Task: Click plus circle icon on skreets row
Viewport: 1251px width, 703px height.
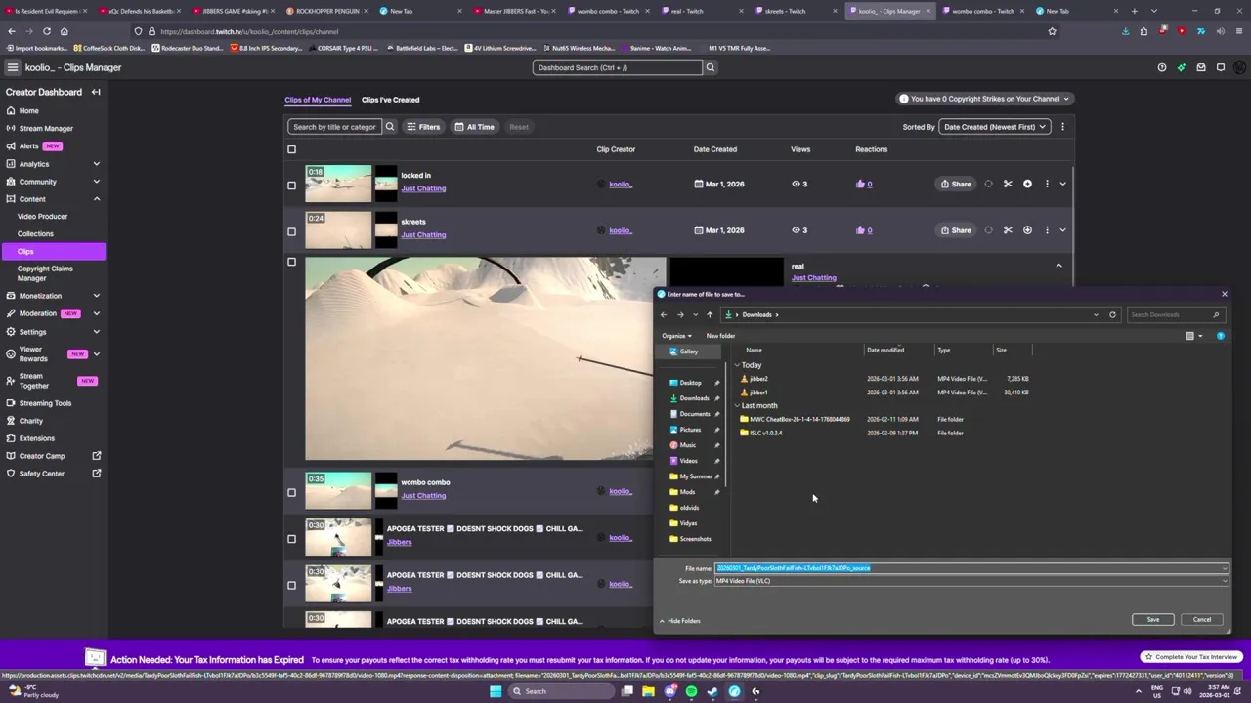Action: click(x=1027, y=230)
